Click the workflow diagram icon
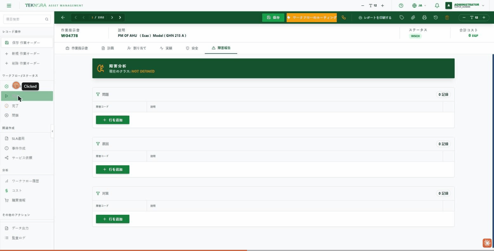 (344, 17)
